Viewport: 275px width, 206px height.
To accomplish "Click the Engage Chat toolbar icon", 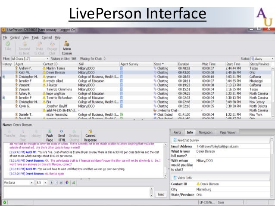I will pos(52,48).
